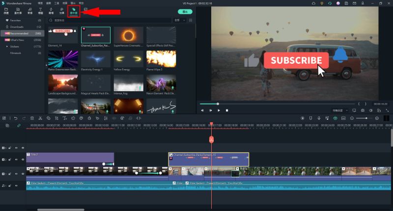Screen dimensions: 393x211
Task: Click Delete trash icon in timeline toolbar
Action: pyautogui.click(x=32, y=118)
